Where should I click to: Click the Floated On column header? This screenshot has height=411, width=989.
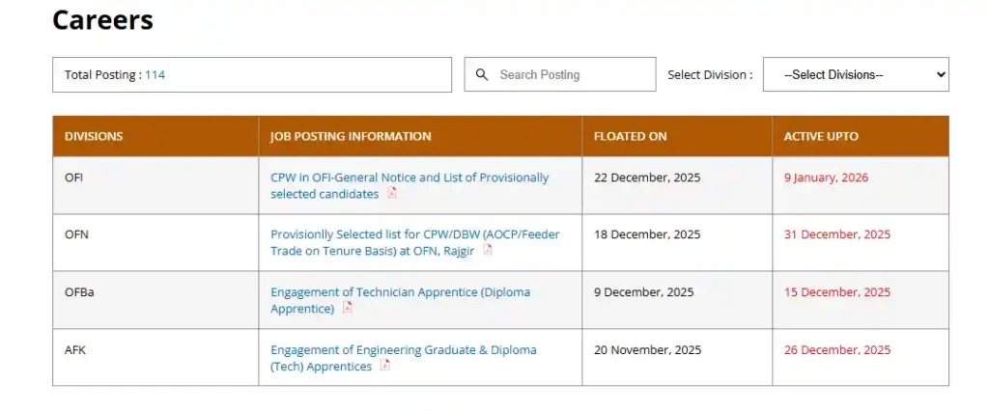point(630,136)
